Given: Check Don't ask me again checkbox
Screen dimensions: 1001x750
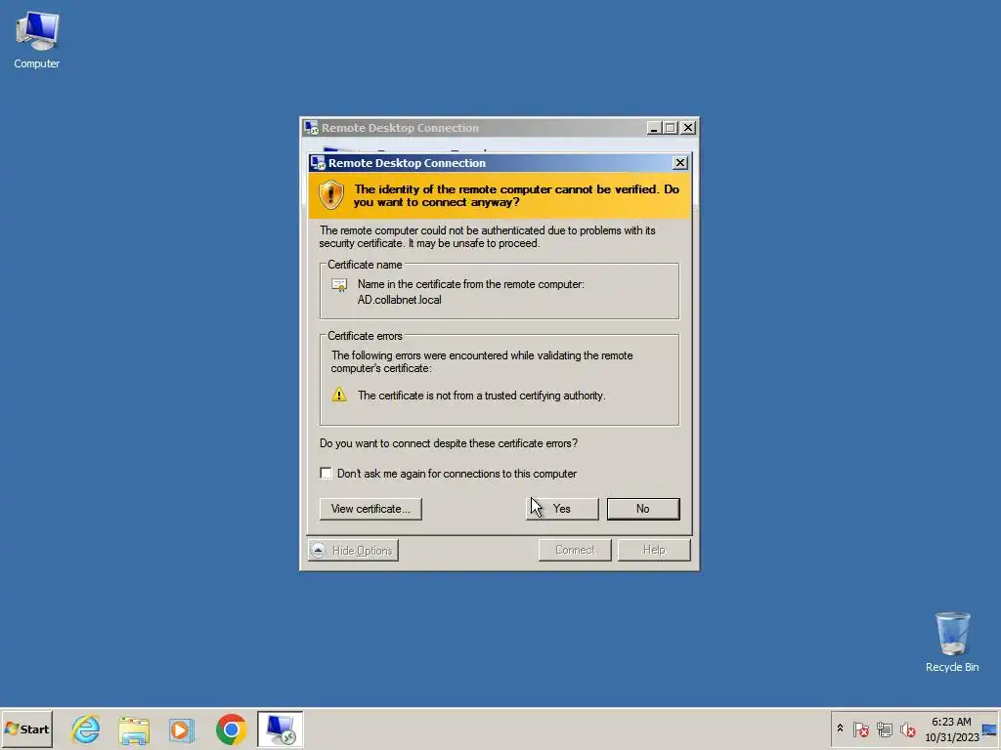Looking at the screenshot, I should click(326, 474).
